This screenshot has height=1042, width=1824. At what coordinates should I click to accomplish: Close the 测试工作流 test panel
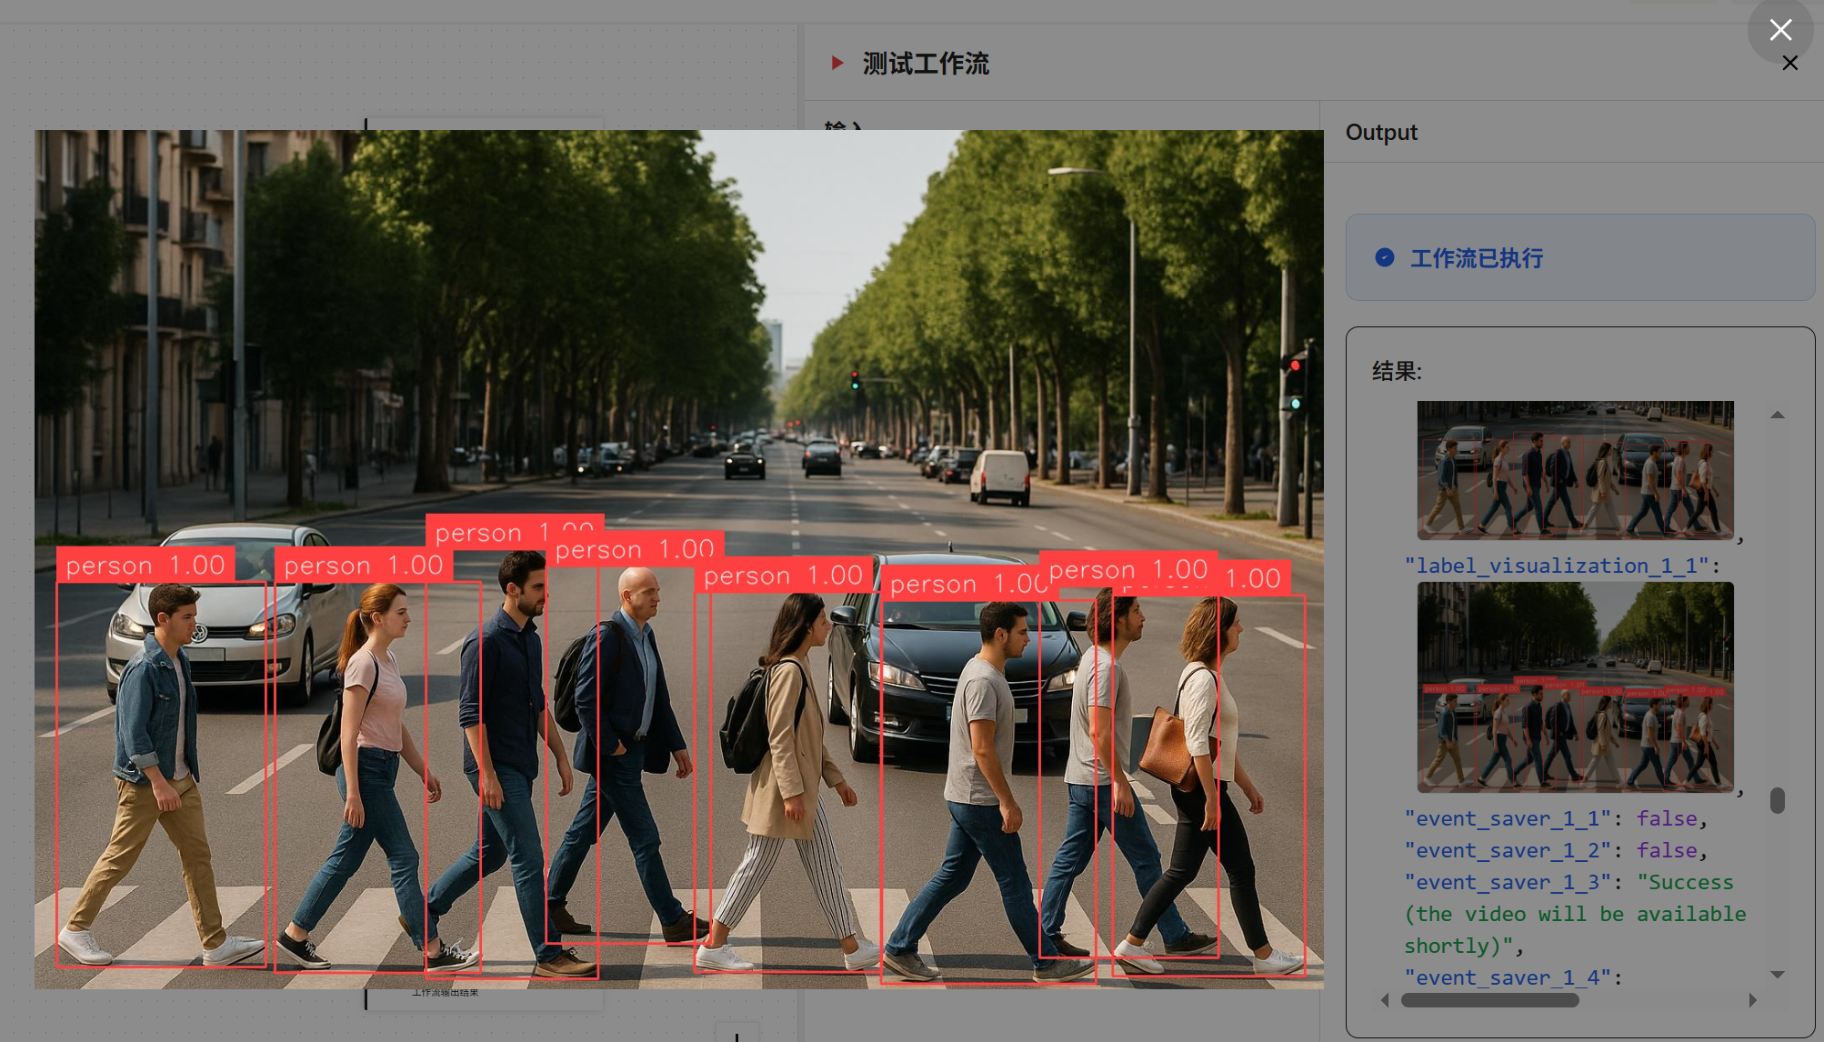[1789, 64]
